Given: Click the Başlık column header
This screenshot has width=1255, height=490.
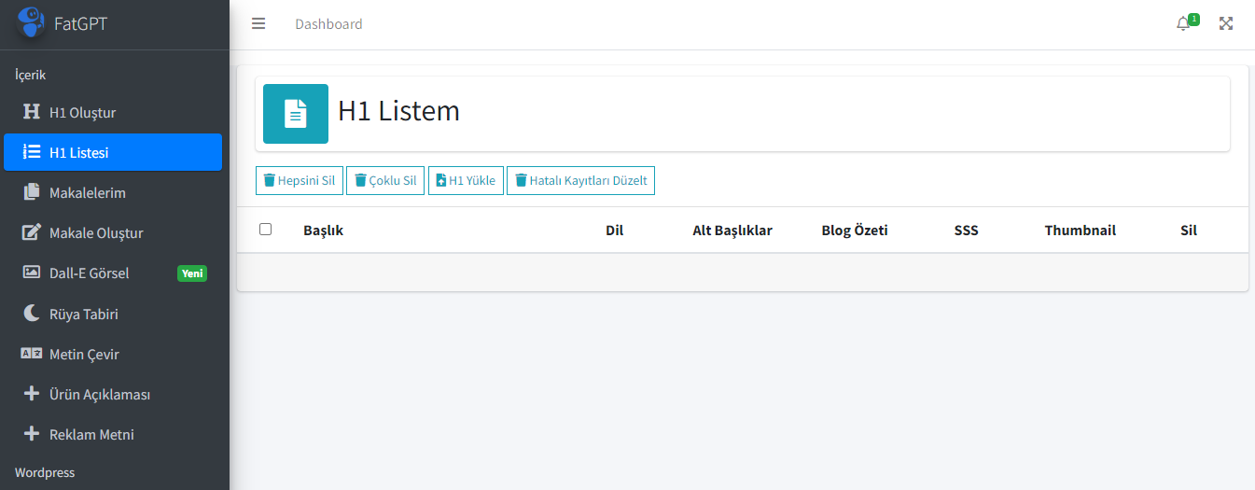Looking at the screenshot, I should tap(323, 230).
